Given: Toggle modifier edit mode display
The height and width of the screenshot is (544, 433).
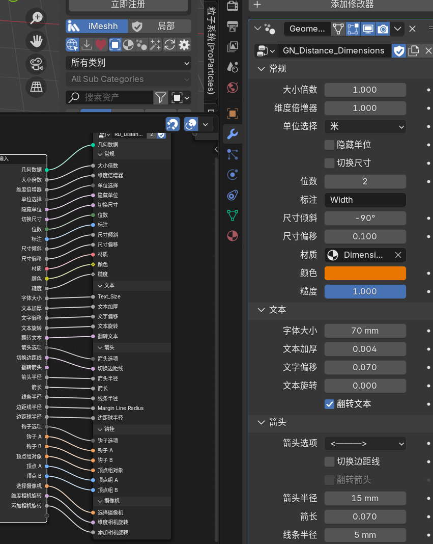Looking at the screenshot, I should 353,29.
